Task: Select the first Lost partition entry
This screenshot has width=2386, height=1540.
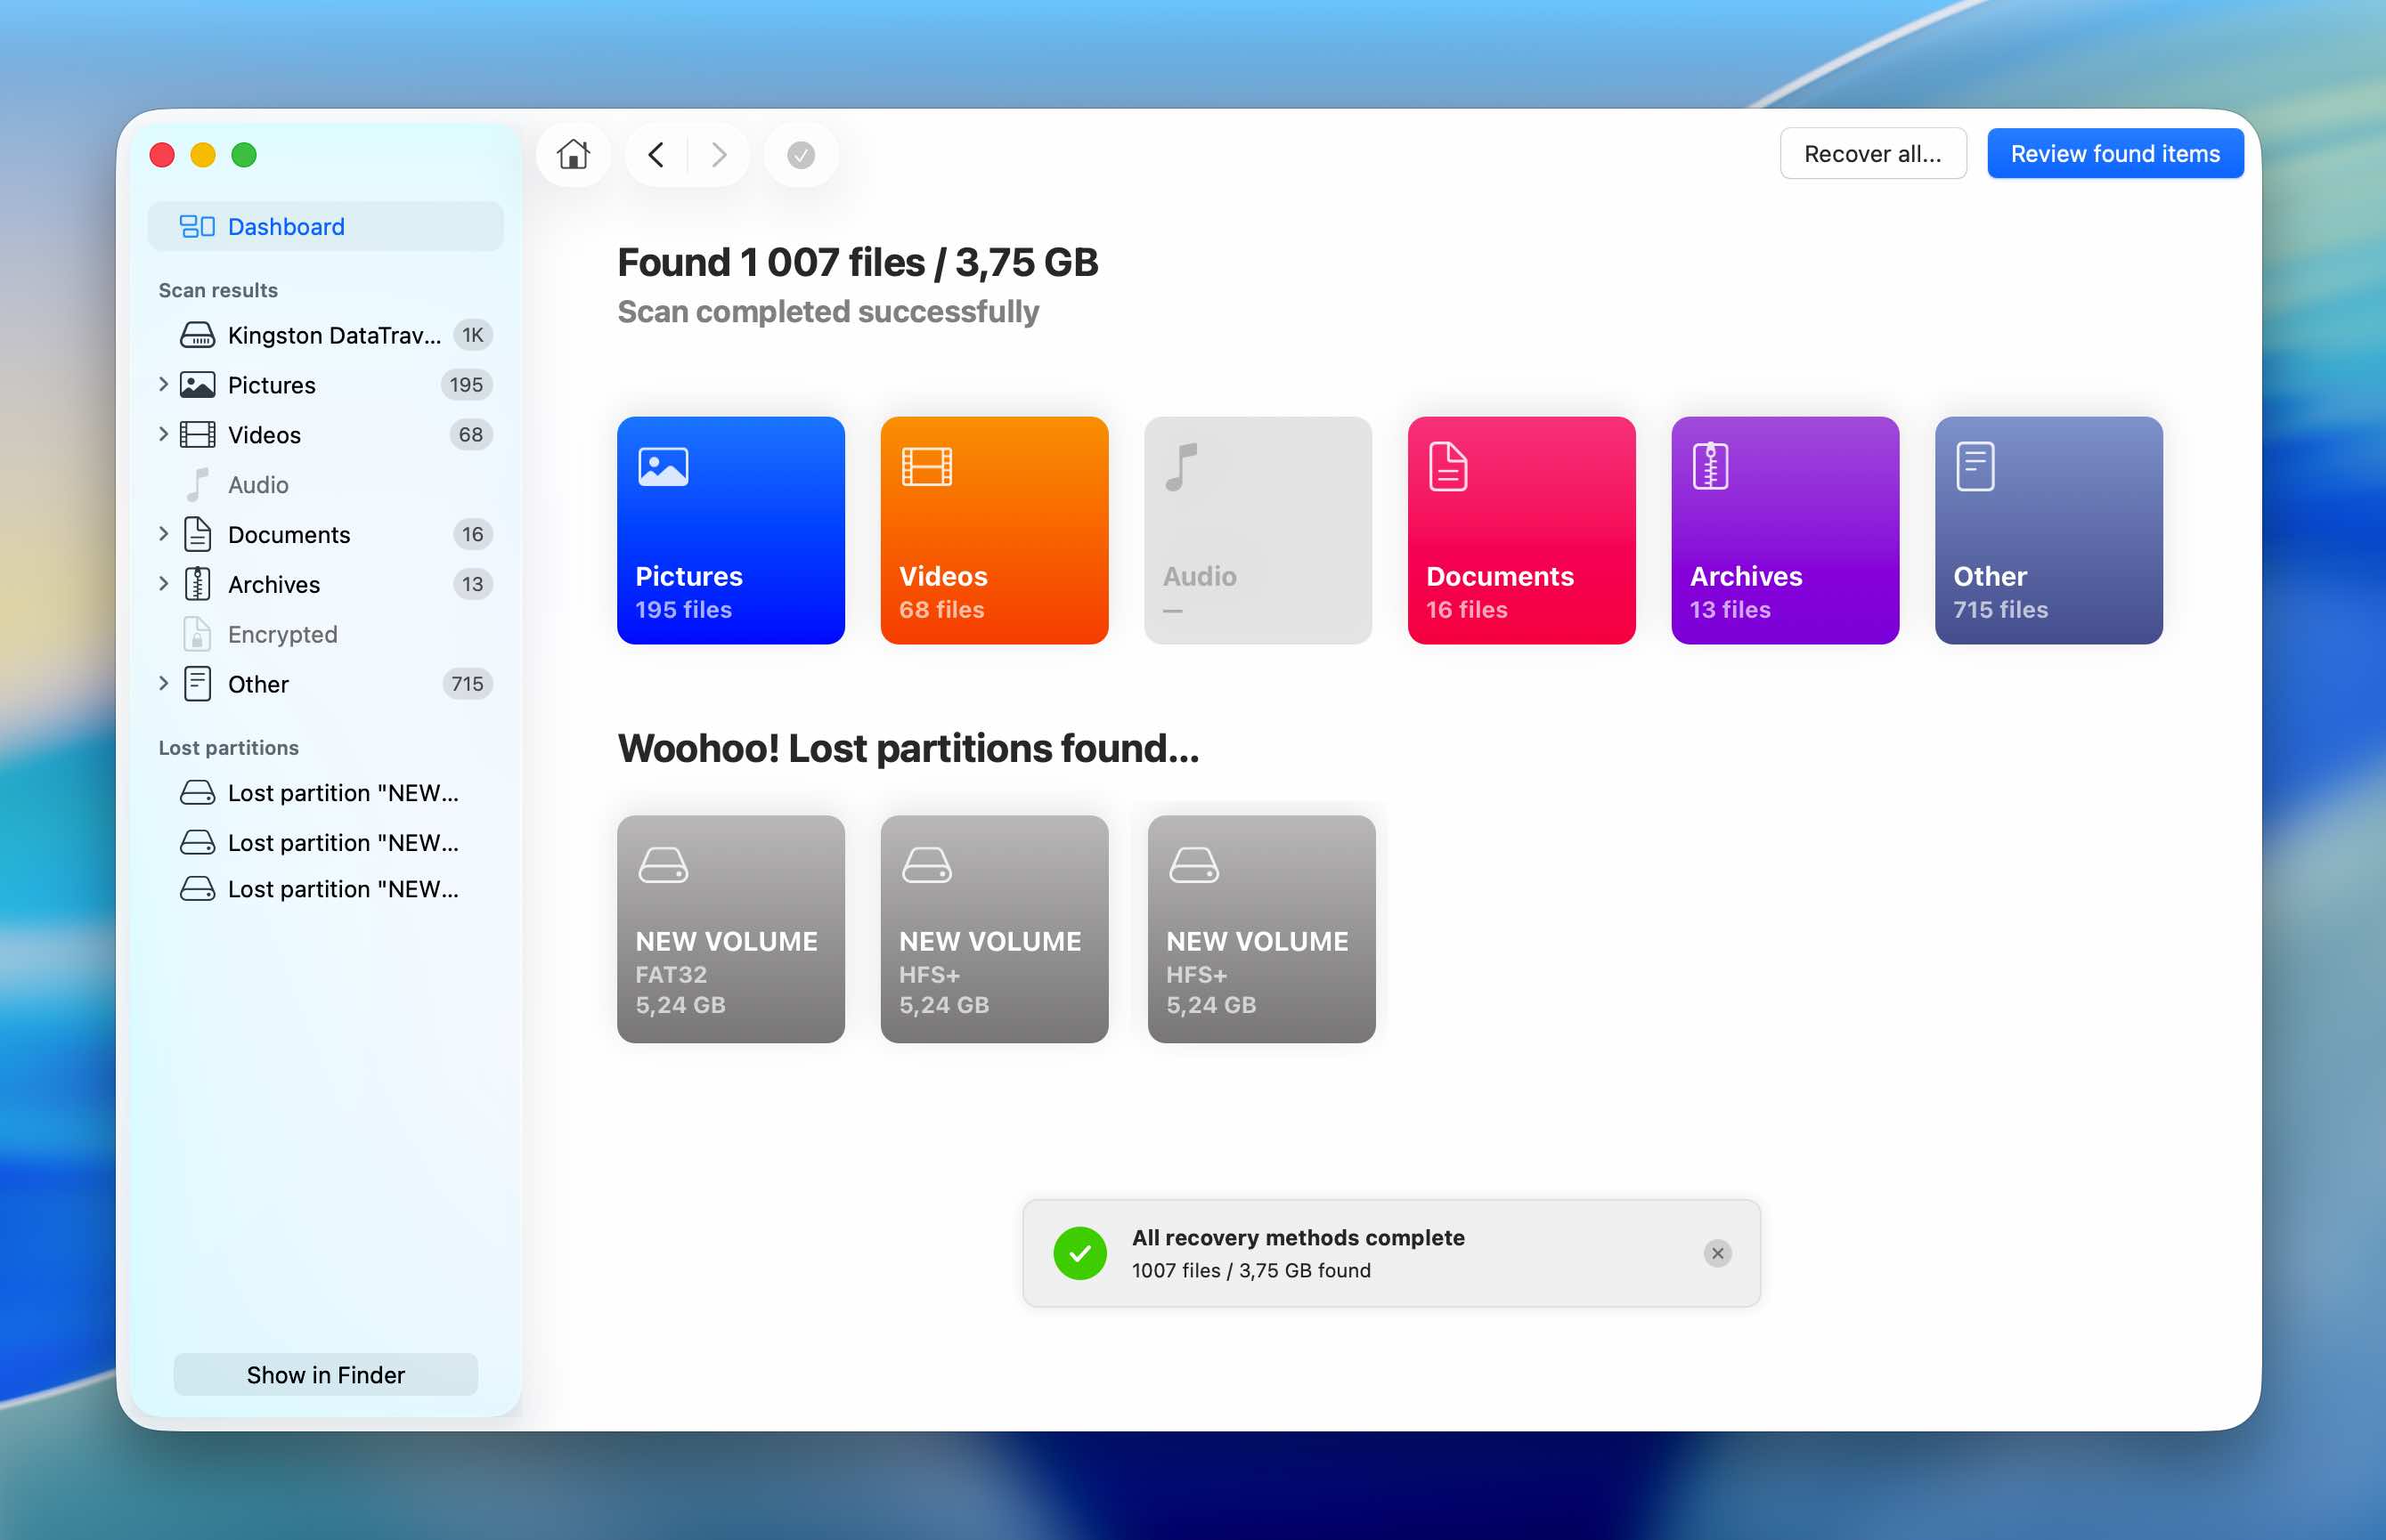Action: (x=325, y=793)
